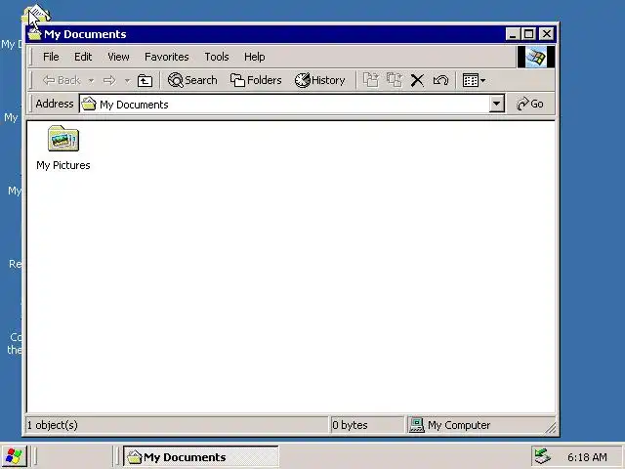Click the My Documents taskbar button

tap(200, 456)
